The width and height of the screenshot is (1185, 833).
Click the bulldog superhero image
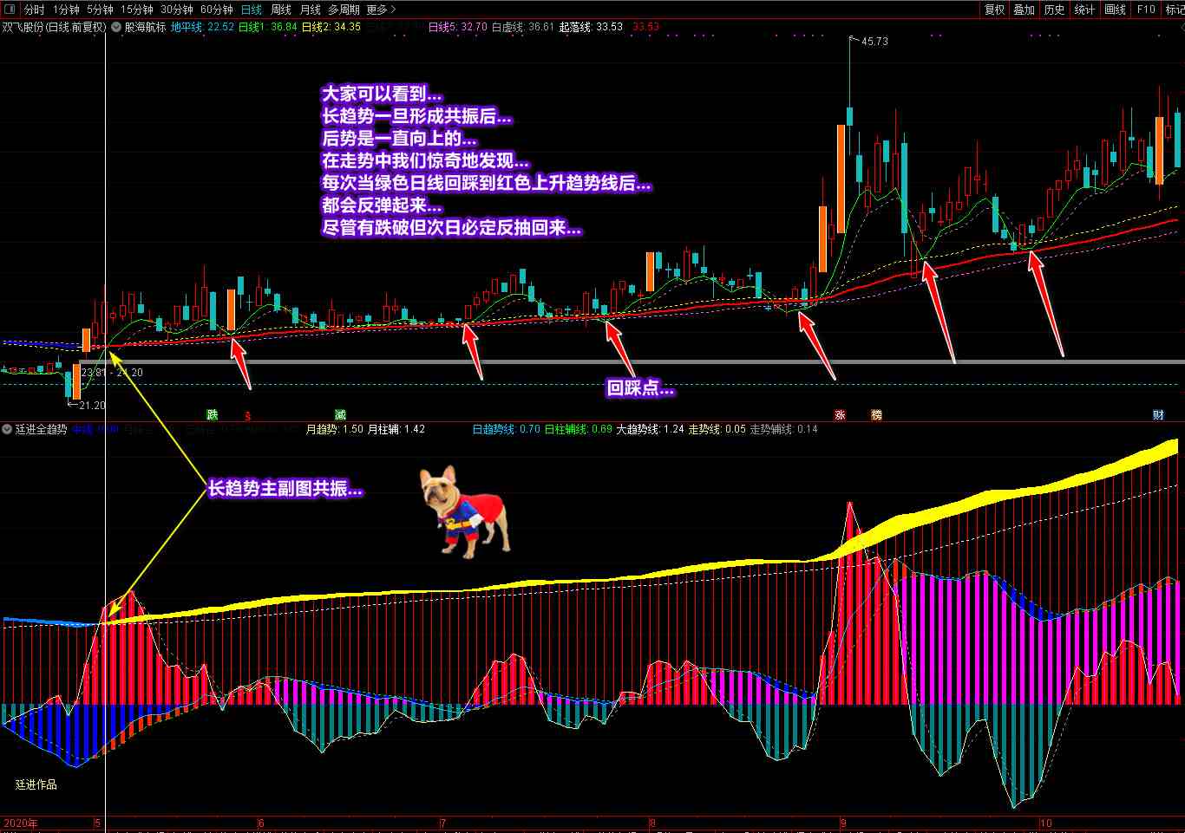point(465,511)
